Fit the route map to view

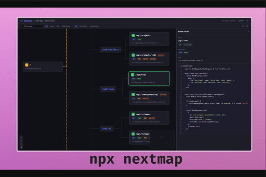coord(21,144)
